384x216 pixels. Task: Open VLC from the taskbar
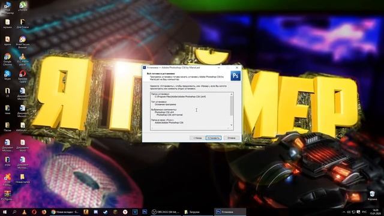tap(24, 212)
